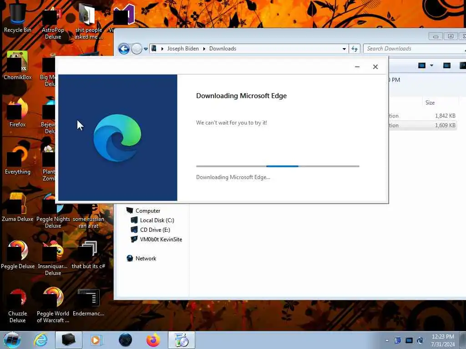Open Peggle Deluxe desktop shortcut
Viewport: 466px width, 349px height.
pyautogui.click(x=18, y=254)
